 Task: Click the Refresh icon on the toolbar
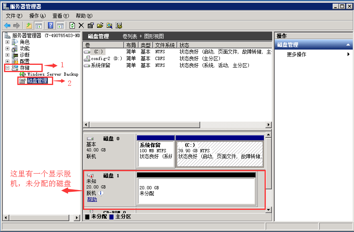(x=72, y=25)
